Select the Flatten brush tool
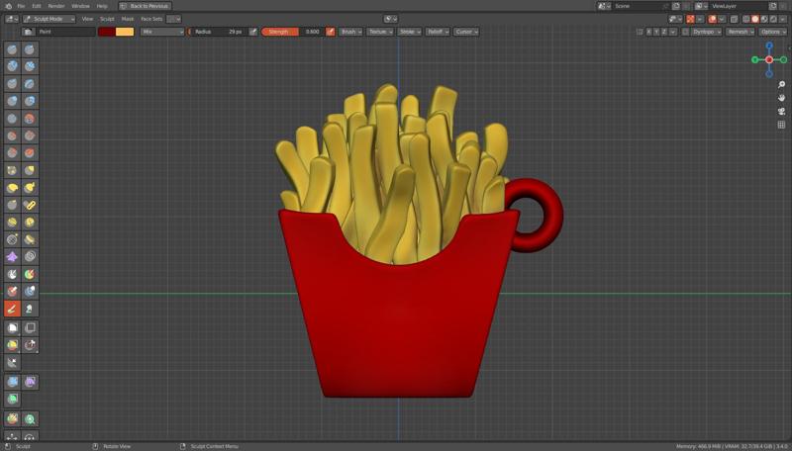The image size is (792, 451). click(12, 135)
